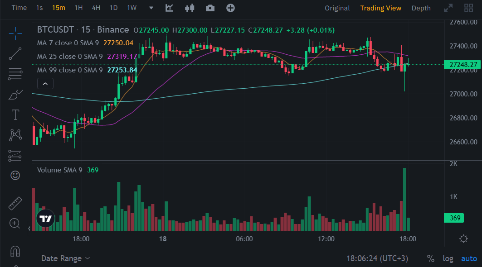Switch to the 1H interval
Screen dimensions: 482x267
click(78, 8)
